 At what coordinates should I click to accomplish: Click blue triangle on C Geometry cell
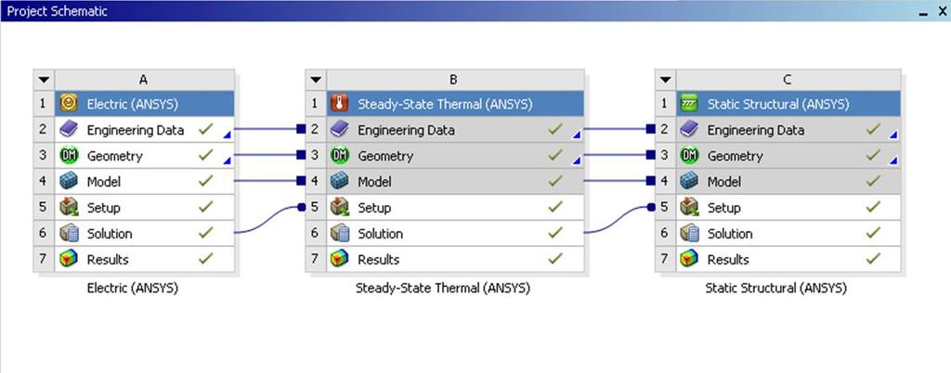[x=893, y=161]
